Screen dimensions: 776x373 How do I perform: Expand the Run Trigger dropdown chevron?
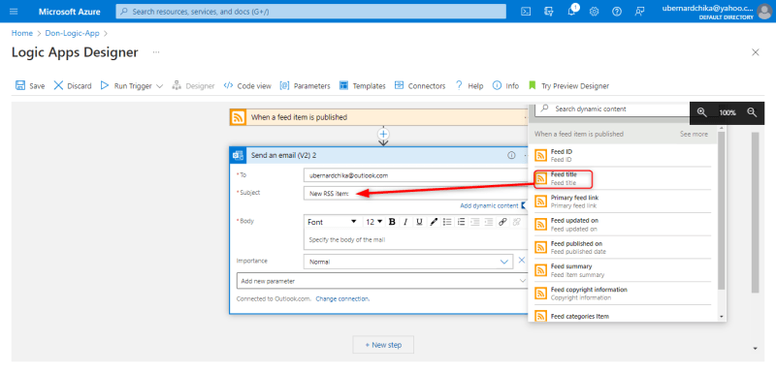coord(159,86)
